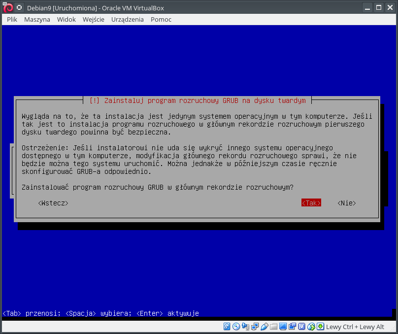
Task: Click the USB devices status icon
Action: click(x=265, y=327)
